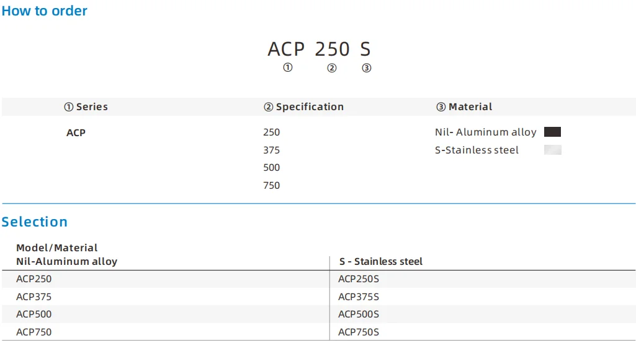Click the How to order heading

(x=45, y=11)
